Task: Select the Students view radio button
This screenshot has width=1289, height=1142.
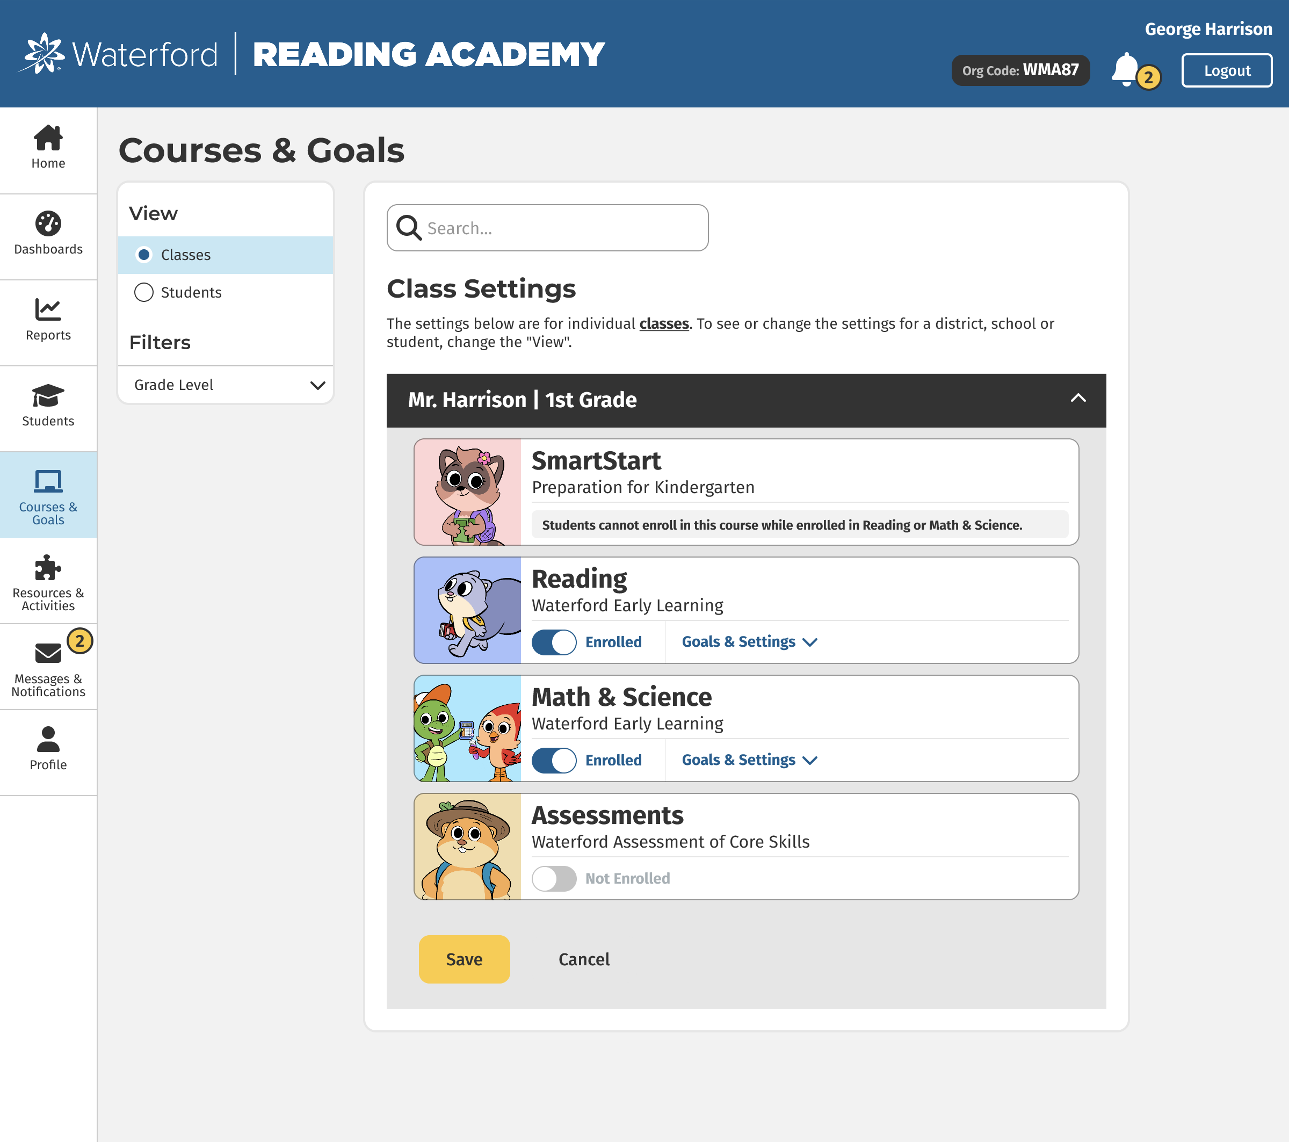Action: tap(144, 293)
